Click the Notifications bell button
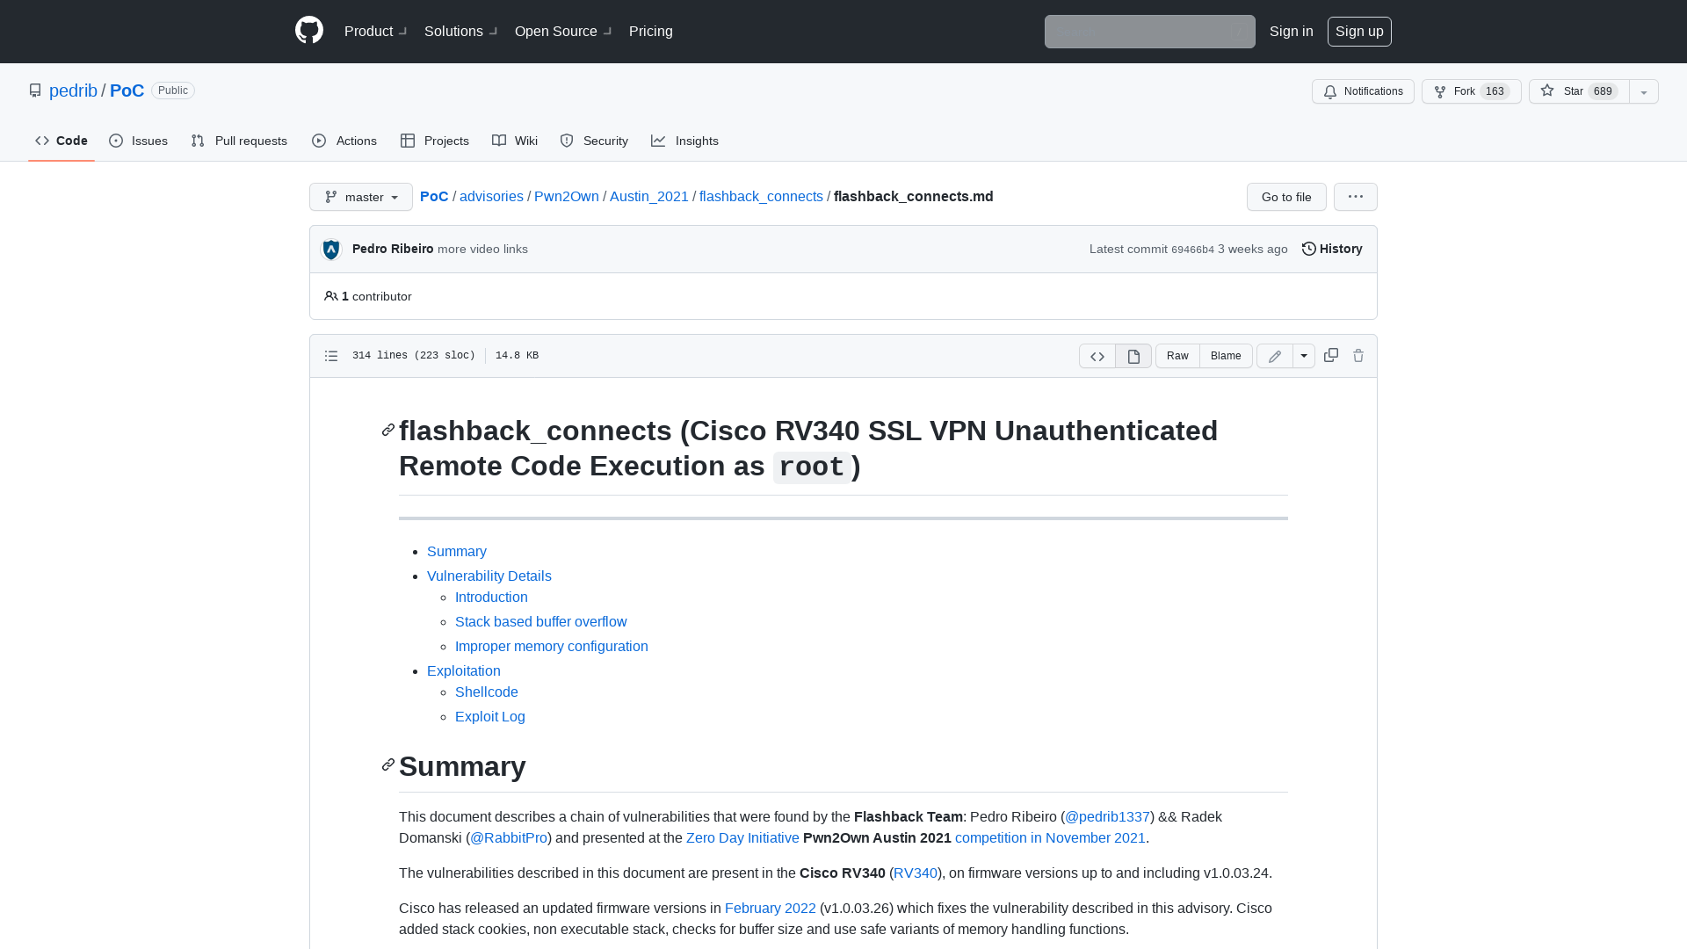Image resolution: width=1687 pixels, height=949 pixels. tap(1363, 91)
